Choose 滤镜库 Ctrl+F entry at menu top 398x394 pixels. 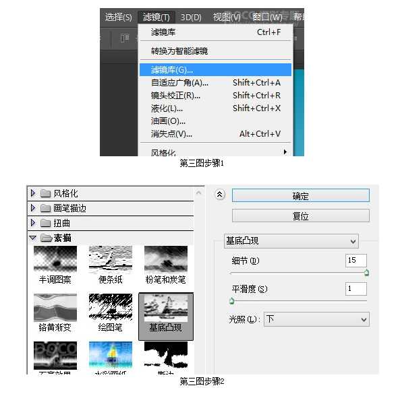216,32
